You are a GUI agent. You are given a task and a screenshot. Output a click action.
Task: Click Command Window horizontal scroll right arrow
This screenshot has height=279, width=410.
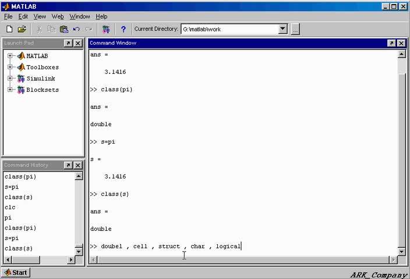pos(393,260)
